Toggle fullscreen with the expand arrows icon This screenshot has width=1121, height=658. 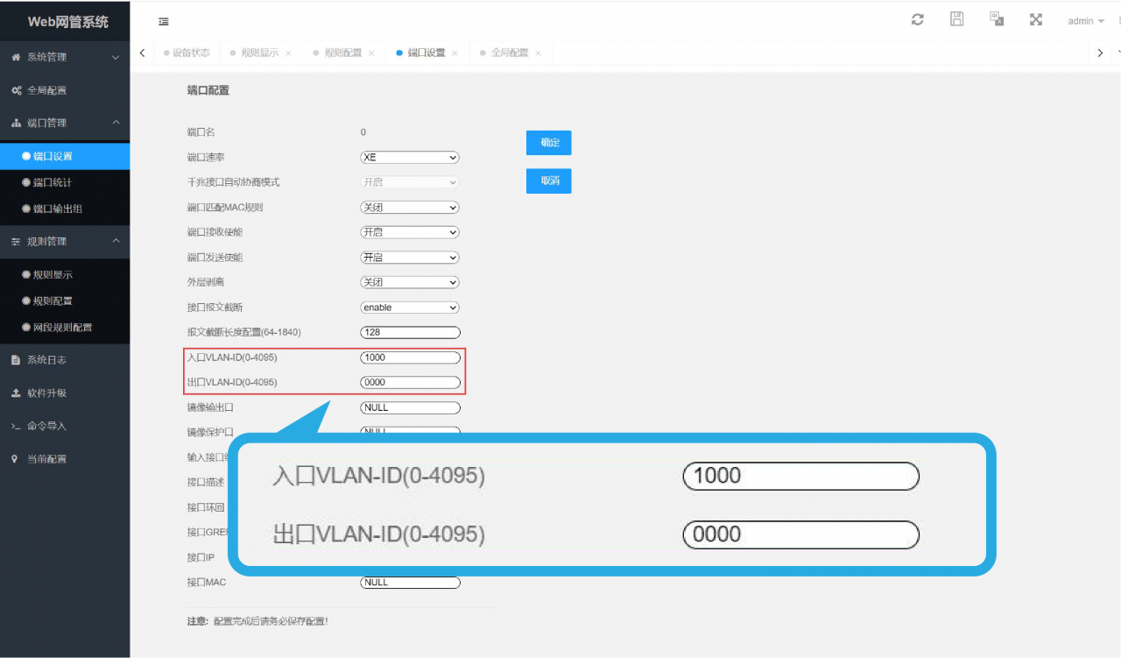tap(1036, 19)
